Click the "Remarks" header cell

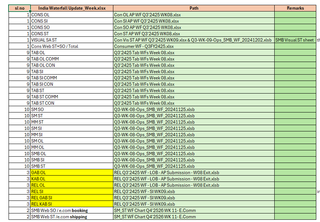[295, 8]
